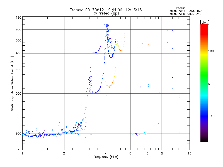The height and width of the screenshot is (167, 223).
Task: Click the x-axis tick label '16'
Action: 190,153
